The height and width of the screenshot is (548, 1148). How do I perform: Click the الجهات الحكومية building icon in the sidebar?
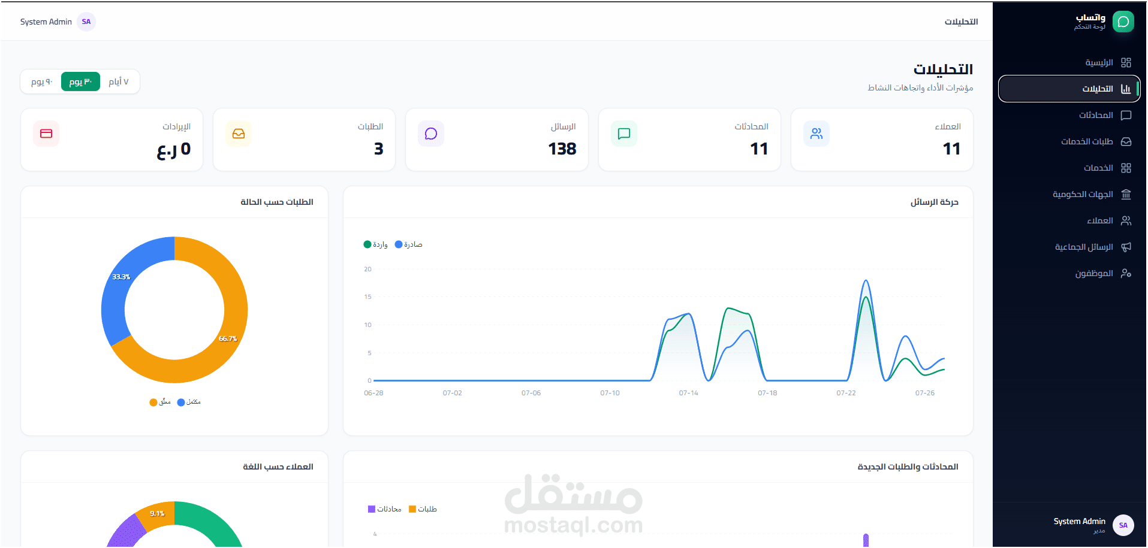click(x=1126, y=194)
